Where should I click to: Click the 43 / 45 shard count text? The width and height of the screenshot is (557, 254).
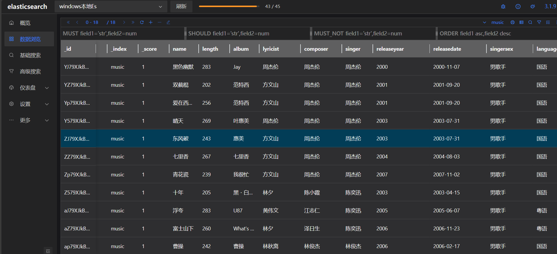(x=272, y=6)
